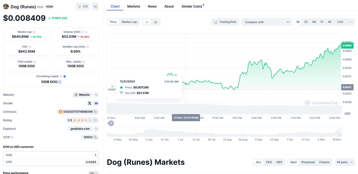Click the circulating supply progress ring icon

pyautogui.click(x=60, y=82)
